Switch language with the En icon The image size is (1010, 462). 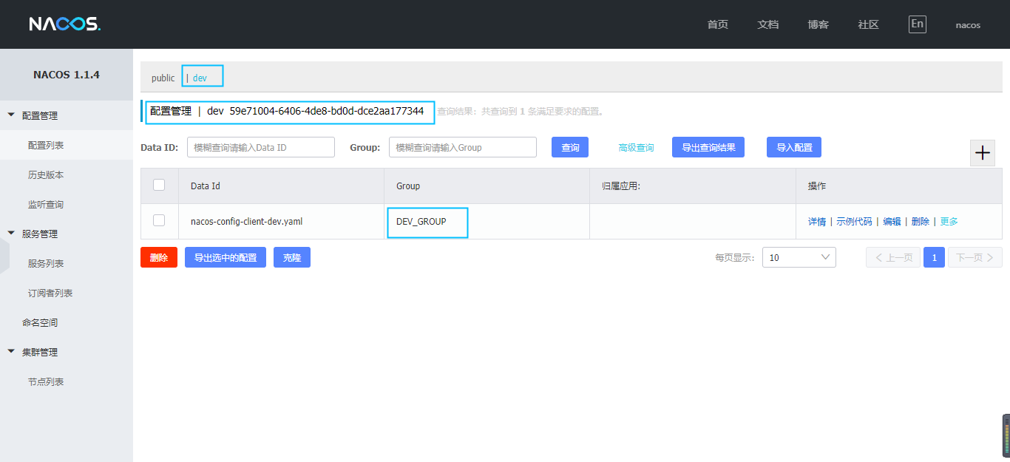[917, 24]
